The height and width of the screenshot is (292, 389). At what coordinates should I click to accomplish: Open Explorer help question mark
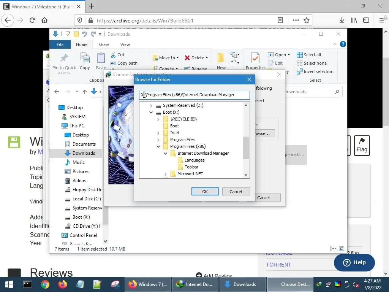343,44
